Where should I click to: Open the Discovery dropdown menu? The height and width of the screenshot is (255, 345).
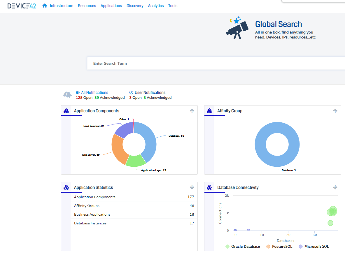tap(135, 6)
